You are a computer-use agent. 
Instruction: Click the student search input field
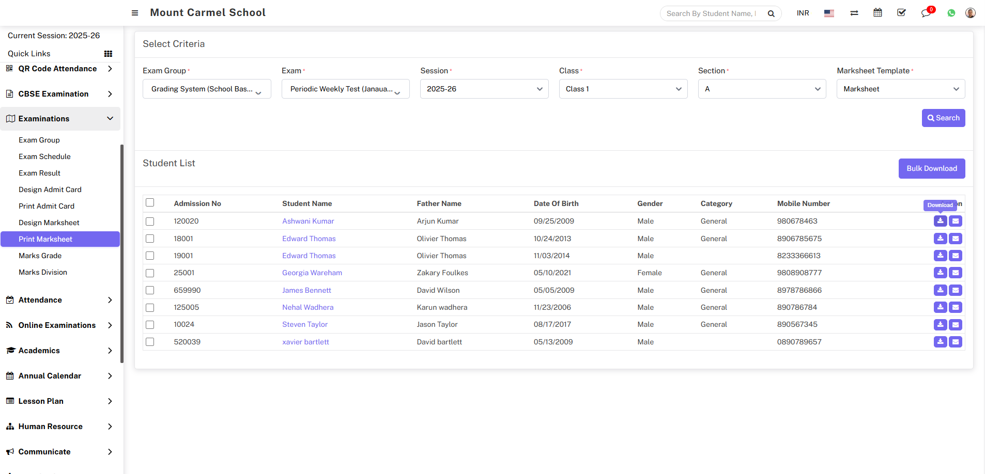tap(712, 13)
